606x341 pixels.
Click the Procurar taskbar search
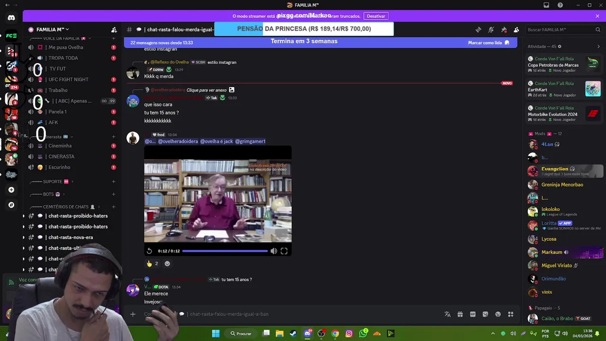click(241, 333)
